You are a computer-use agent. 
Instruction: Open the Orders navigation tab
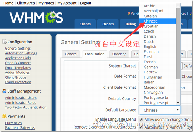(x=108, y=24)
